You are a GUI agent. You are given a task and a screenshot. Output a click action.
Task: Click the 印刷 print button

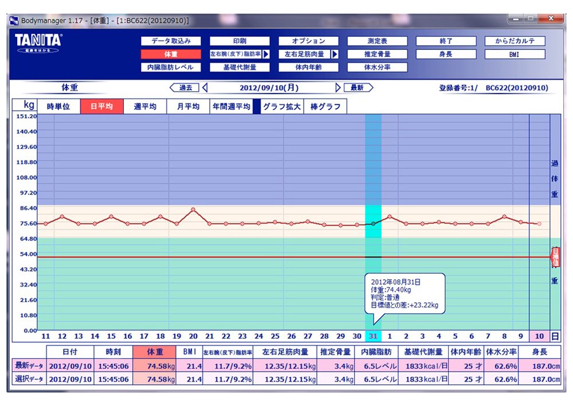coord(240,41)
